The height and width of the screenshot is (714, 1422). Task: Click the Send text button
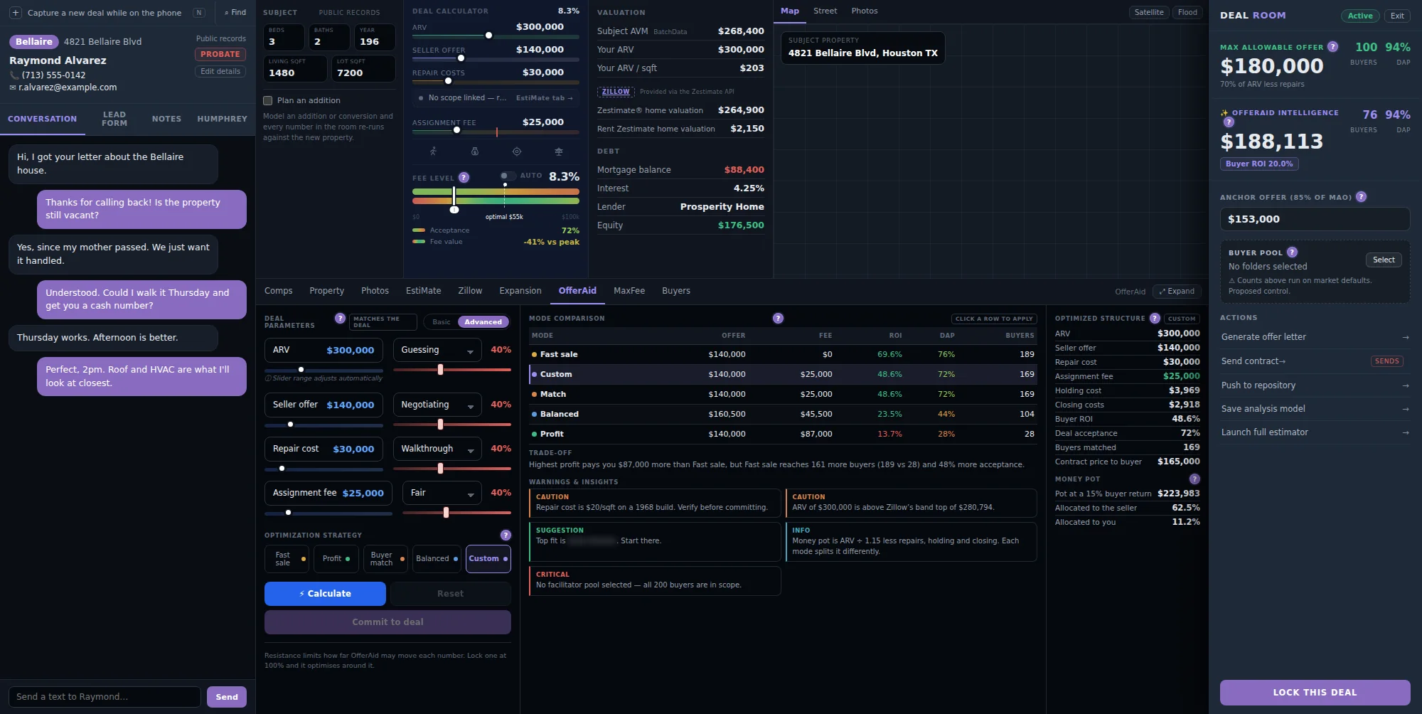click(x=227, y=697)
